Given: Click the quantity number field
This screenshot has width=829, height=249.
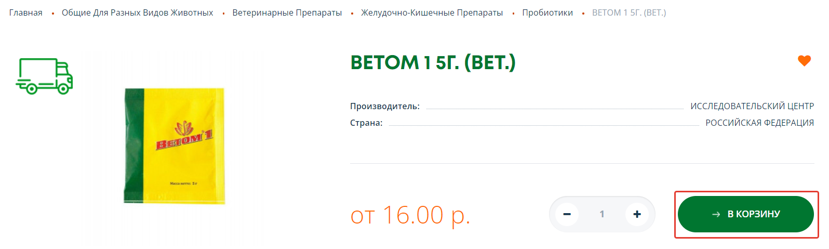Looking at the screenshot, I should click(x=602, y=214).
